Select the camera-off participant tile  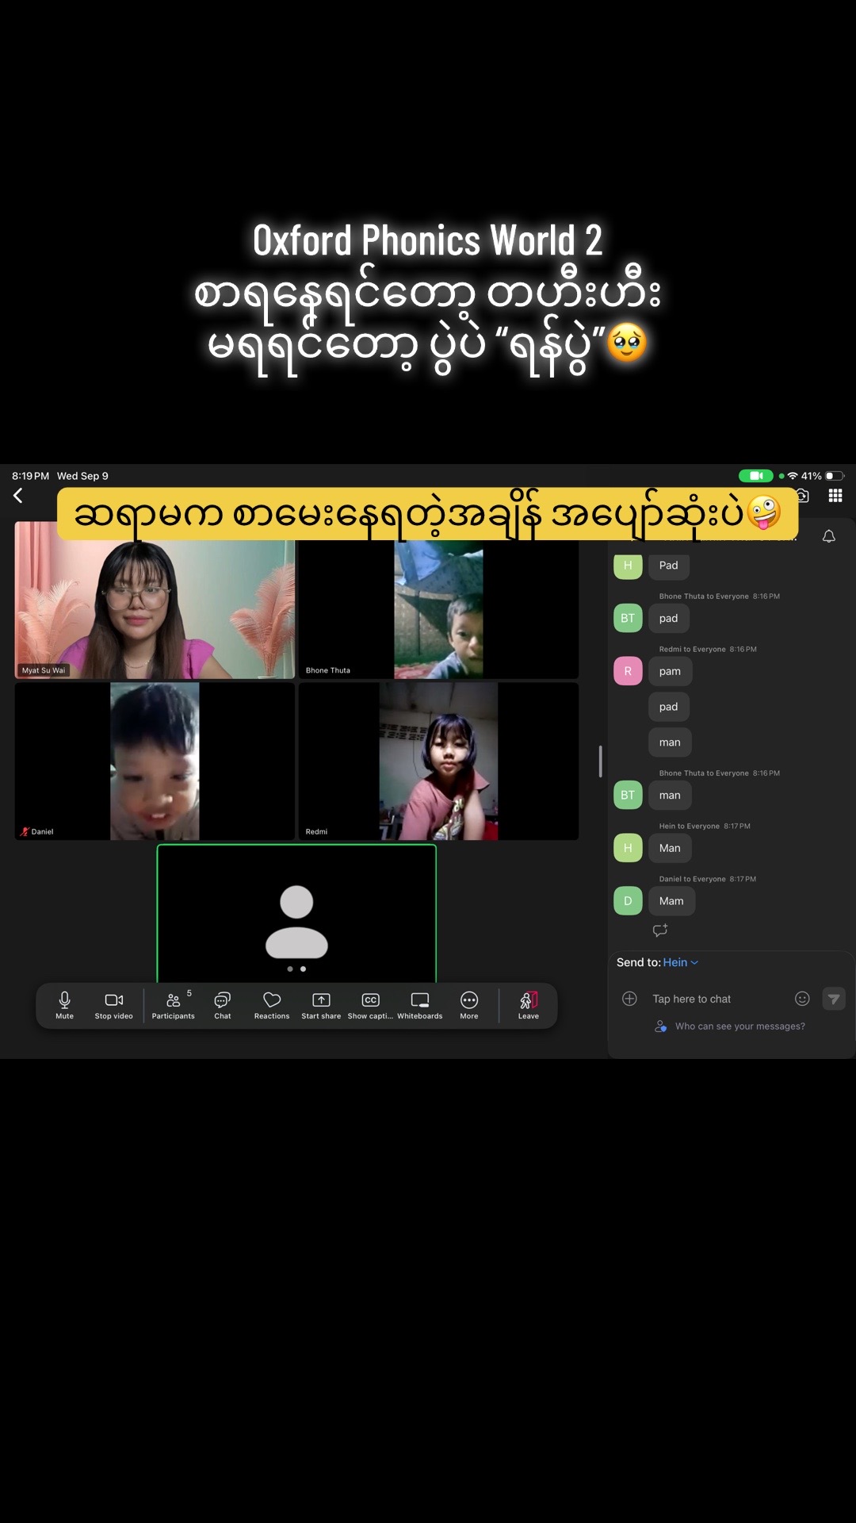coord(296,913)
